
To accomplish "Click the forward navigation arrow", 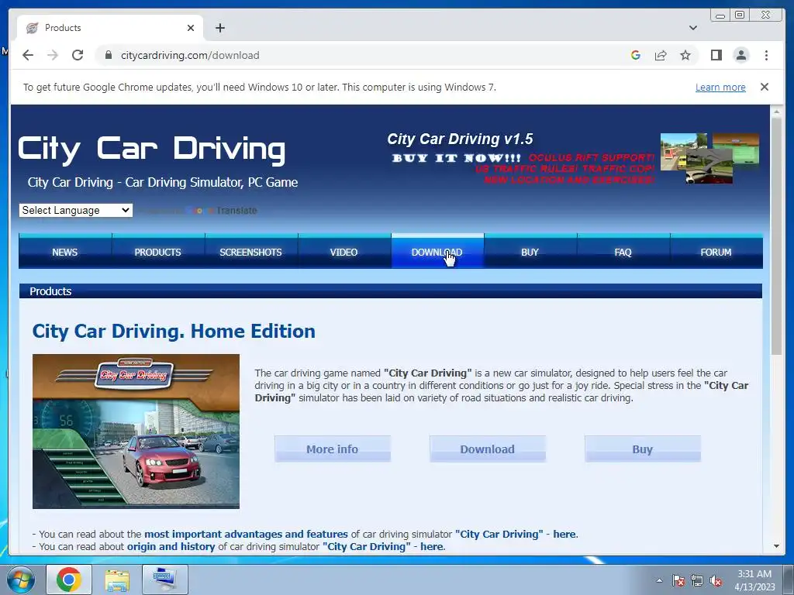I will [x=53, y=55].
